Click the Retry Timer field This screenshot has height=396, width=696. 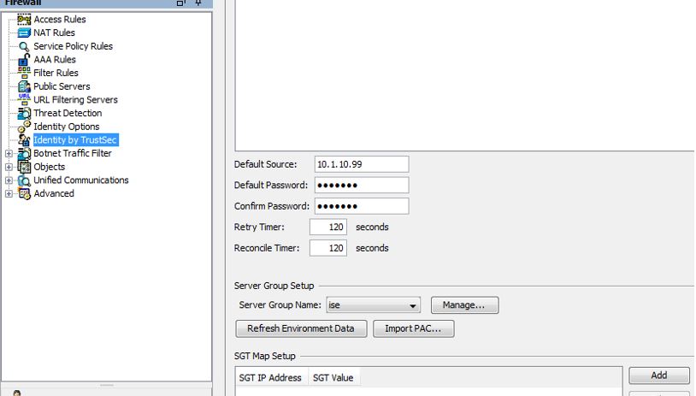328,227
